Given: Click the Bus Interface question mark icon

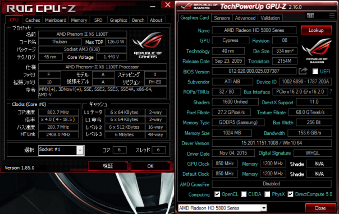Looking at the screenshot, I should click(331, 92).
